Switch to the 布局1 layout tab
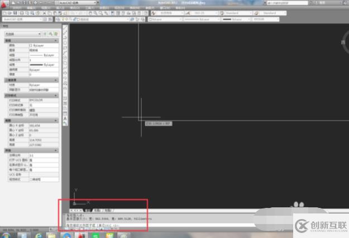349x238 pixels. point(98,210)
